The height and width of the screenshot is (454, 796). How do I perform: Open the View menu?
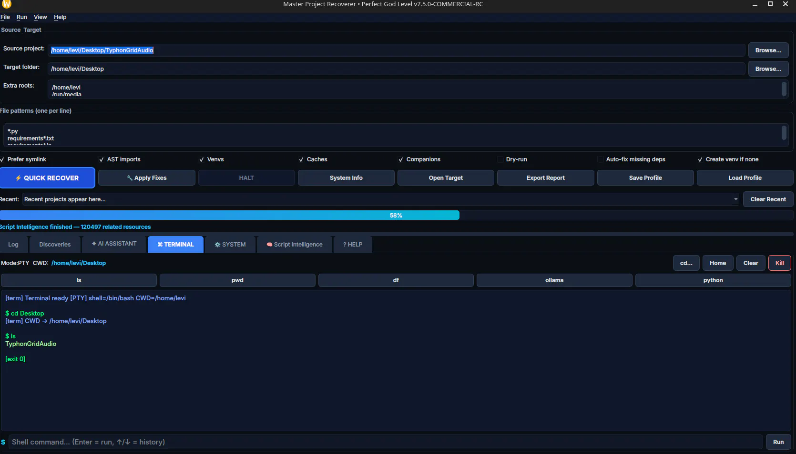[41, 17]
